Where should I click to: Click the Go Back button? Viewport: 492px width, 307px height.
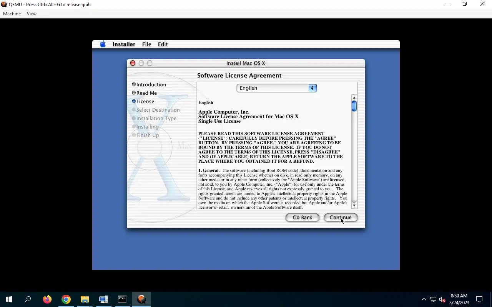[x=302, y=217]
